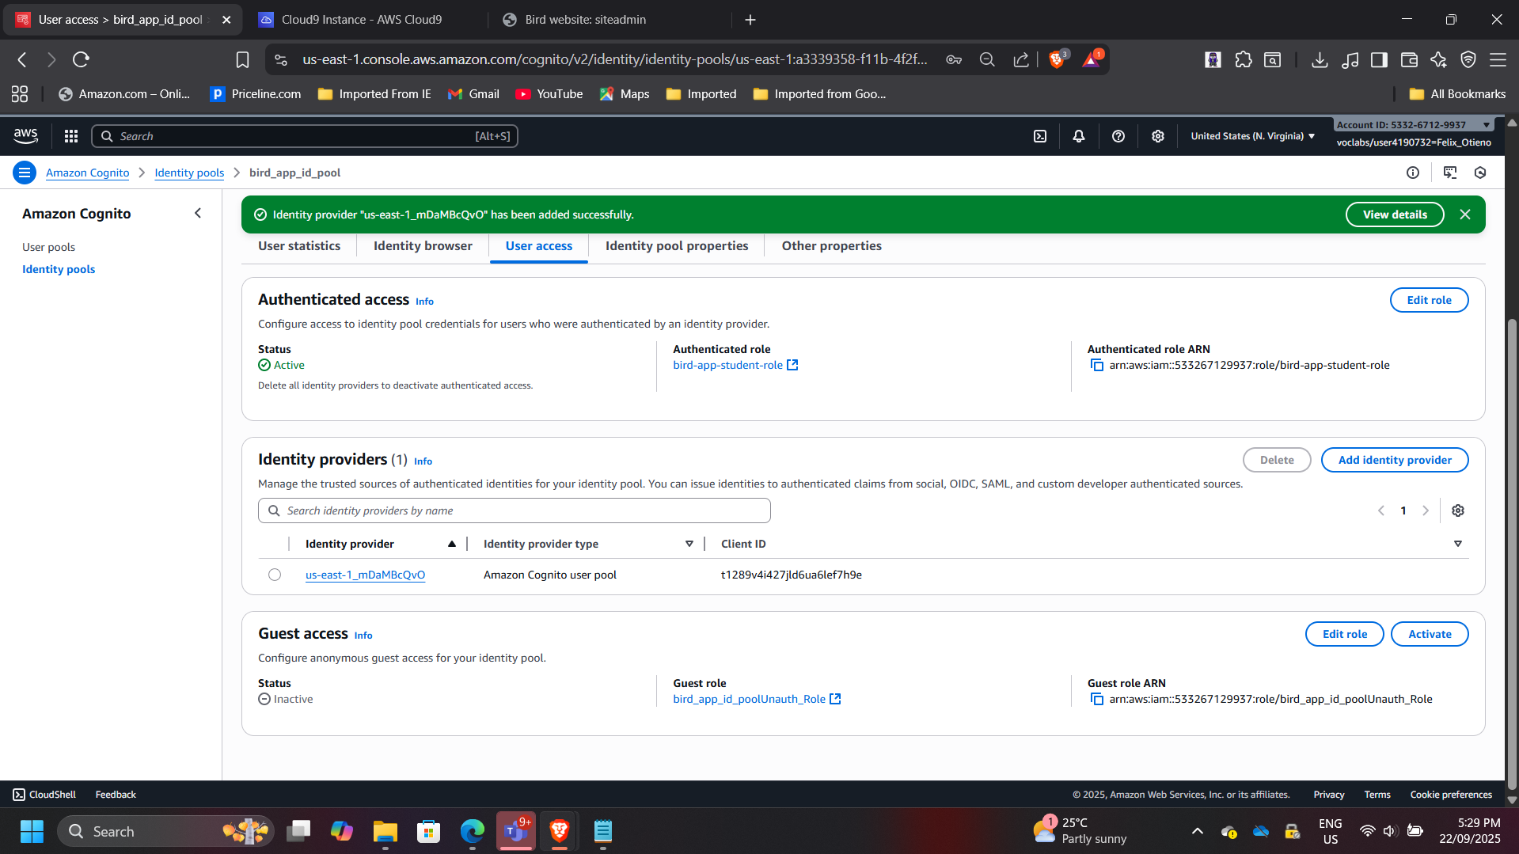Open the AWS notifications bell
This screenshot has height=854, width=1519.
[1078, 136]
